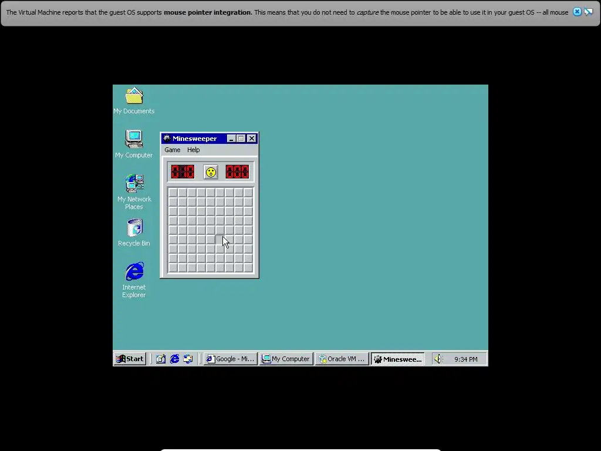Open the Start menu

tap(130, 359)
